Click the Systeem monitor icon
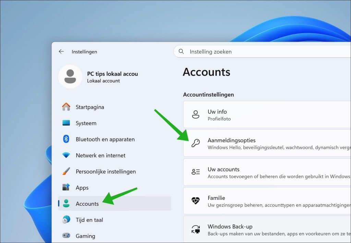Image resolution: width=351 pixels, height=243 pixels. [x=66, y=123]
